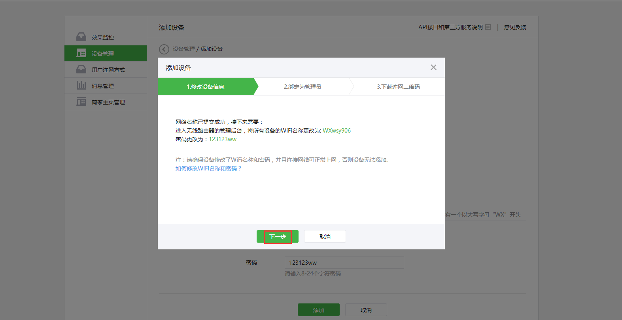Click the 添加设备 breadcrumb text
Viewport: 622px width, 320px height.
212,49
